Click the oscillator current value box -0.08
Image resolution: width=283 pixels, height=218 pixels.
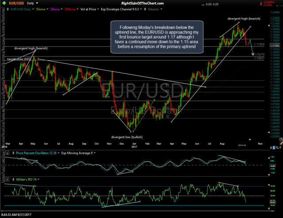272,166
